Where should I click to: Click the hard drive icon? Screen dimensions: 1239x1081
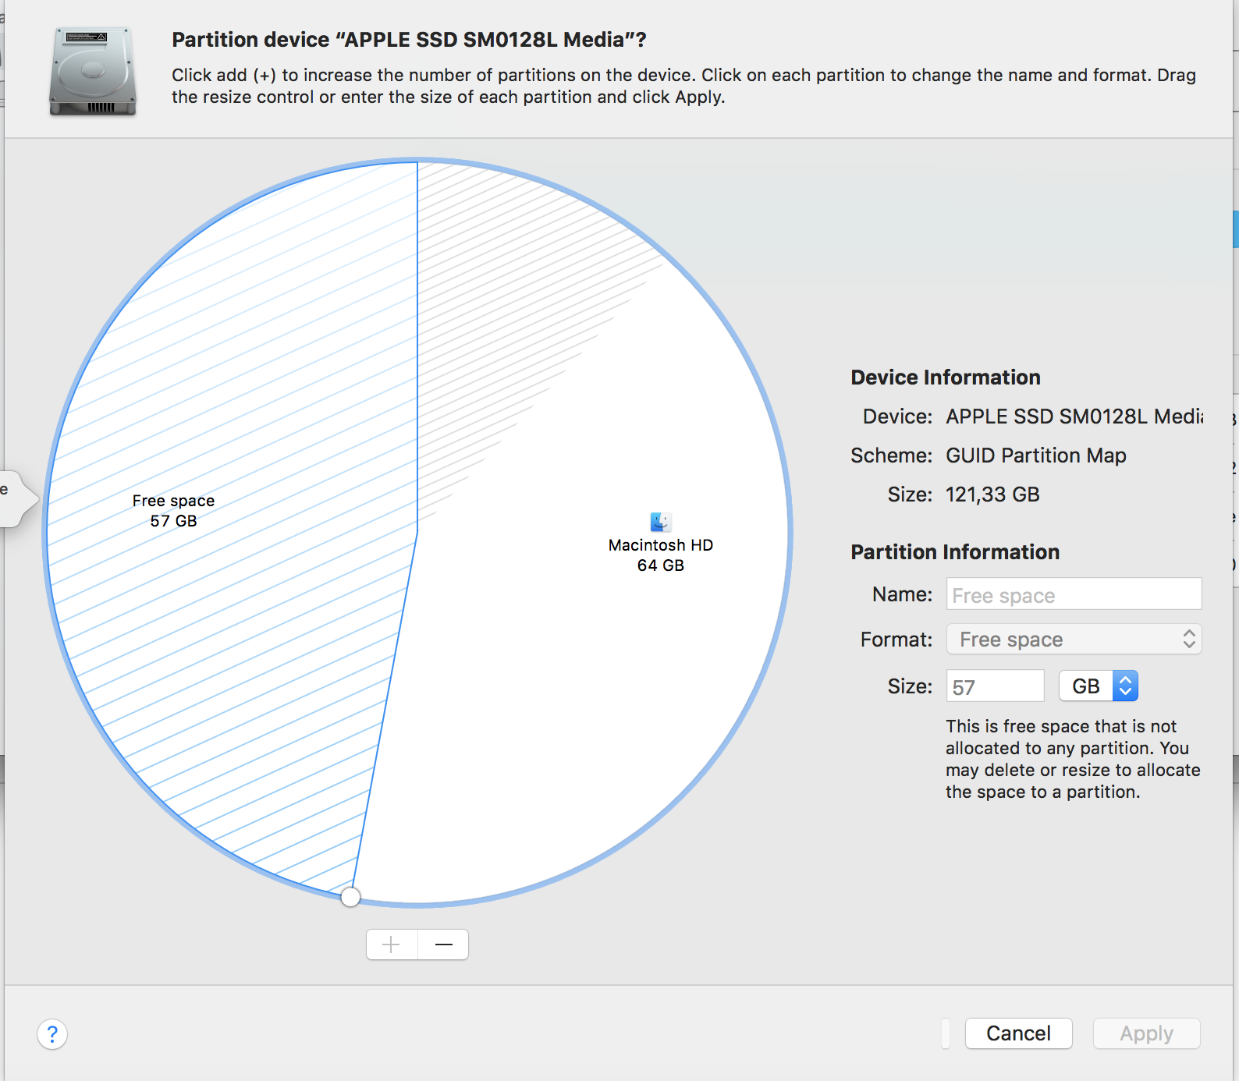[x=93, y=72]
